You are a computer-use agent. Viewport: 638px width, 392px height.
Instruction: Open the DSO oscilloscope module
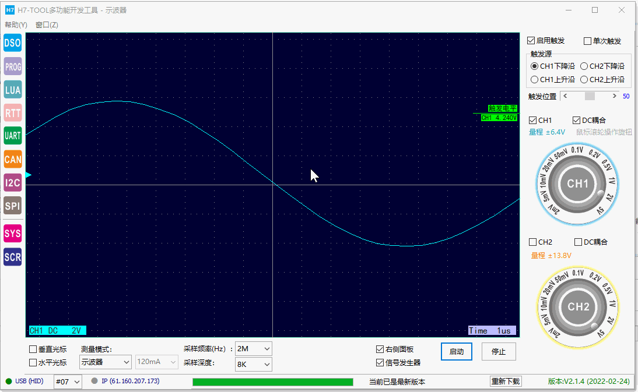pos(13,43)
